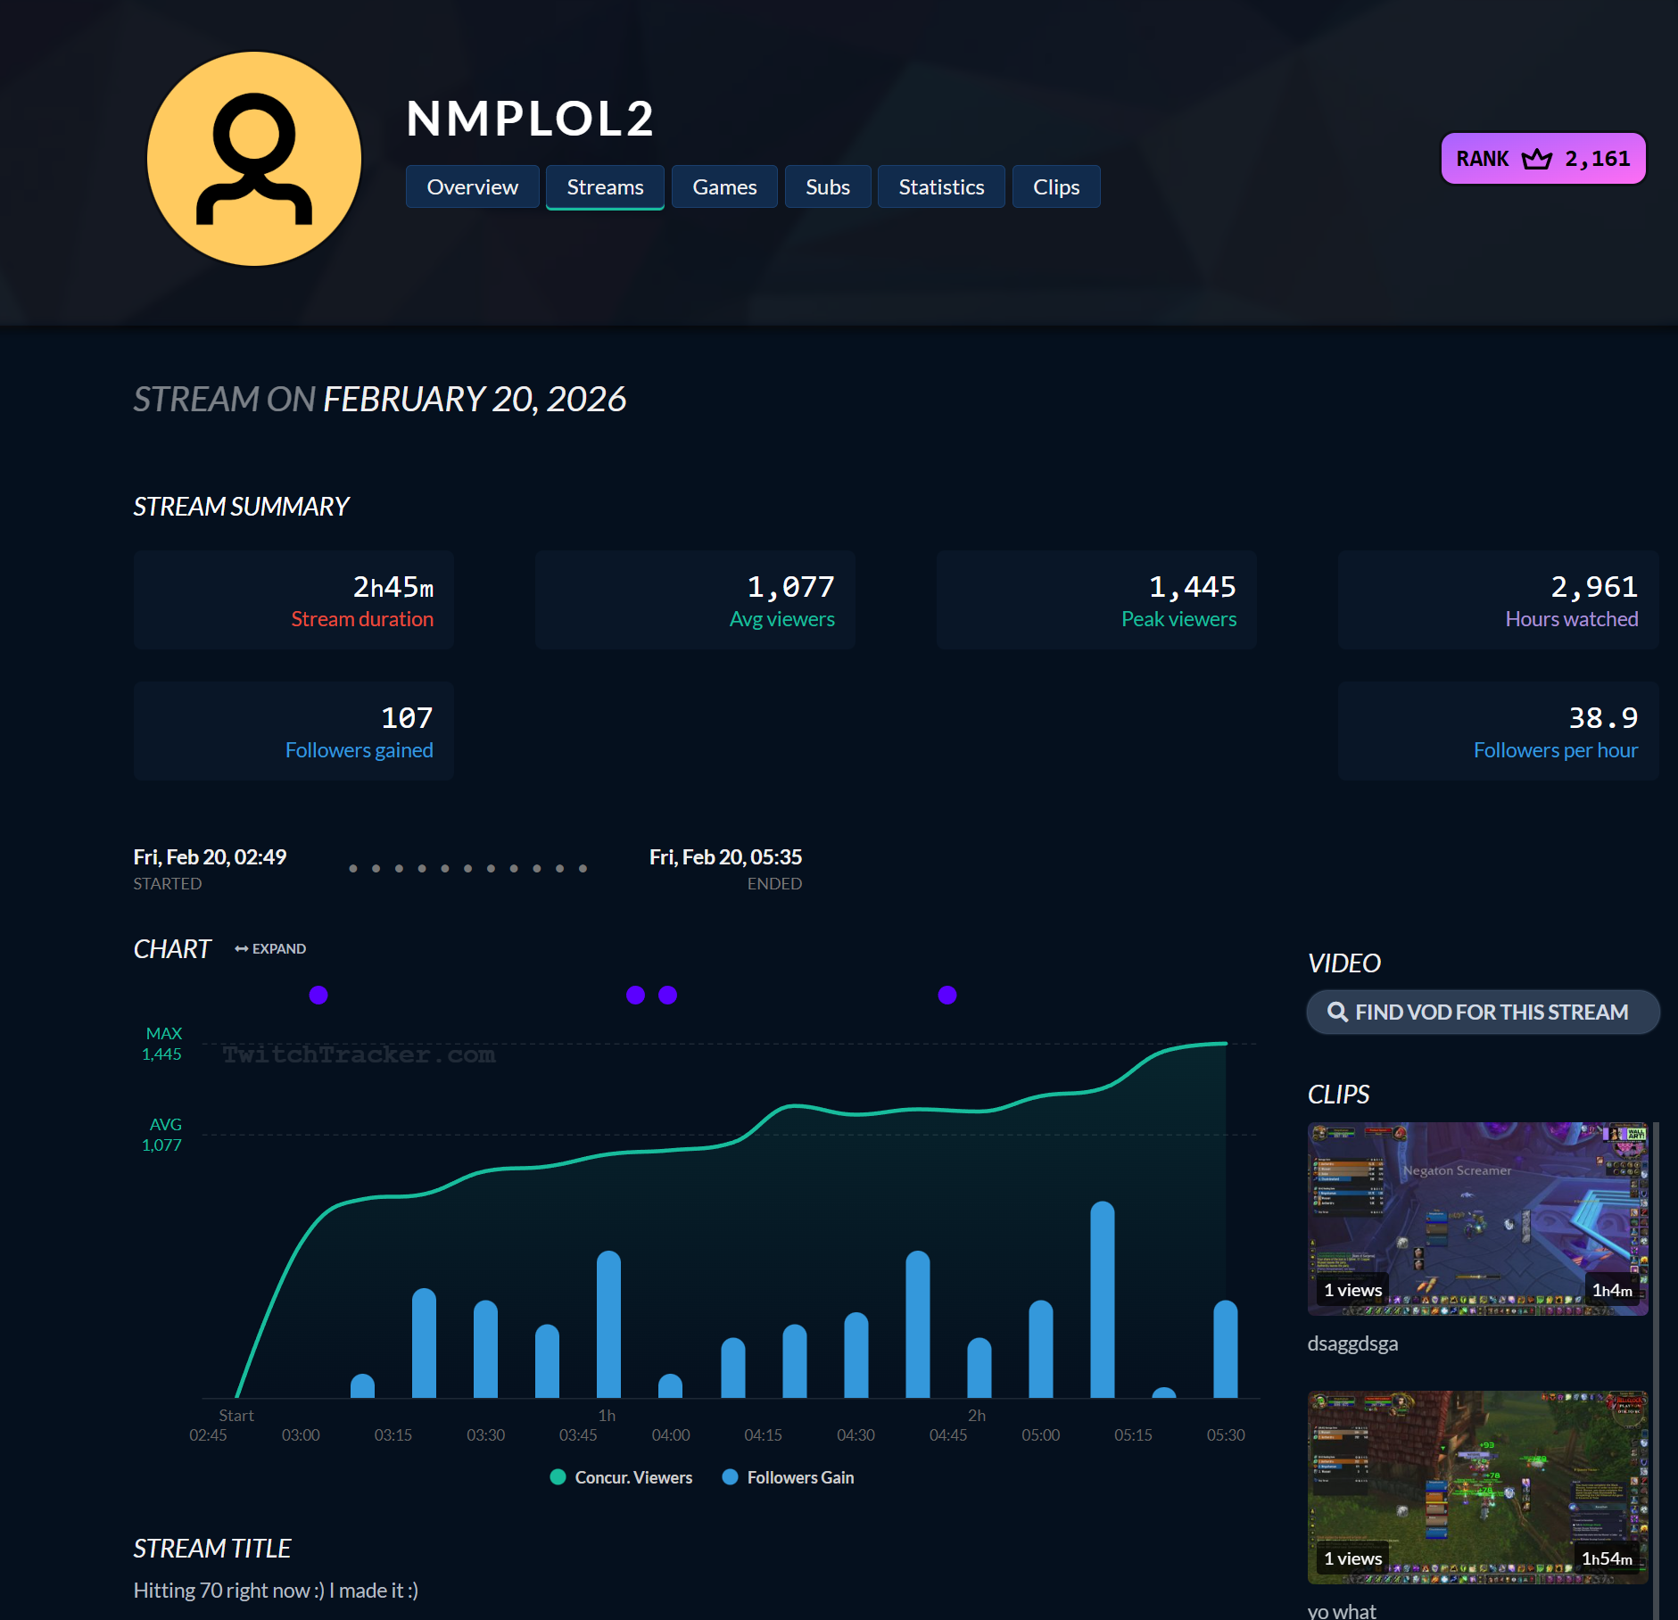Expand the chart with the EXPAND link

click(x=270, y=949)
